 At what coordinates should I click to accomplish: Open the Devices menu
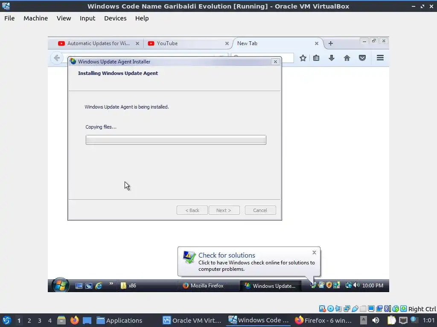point(115,18)
